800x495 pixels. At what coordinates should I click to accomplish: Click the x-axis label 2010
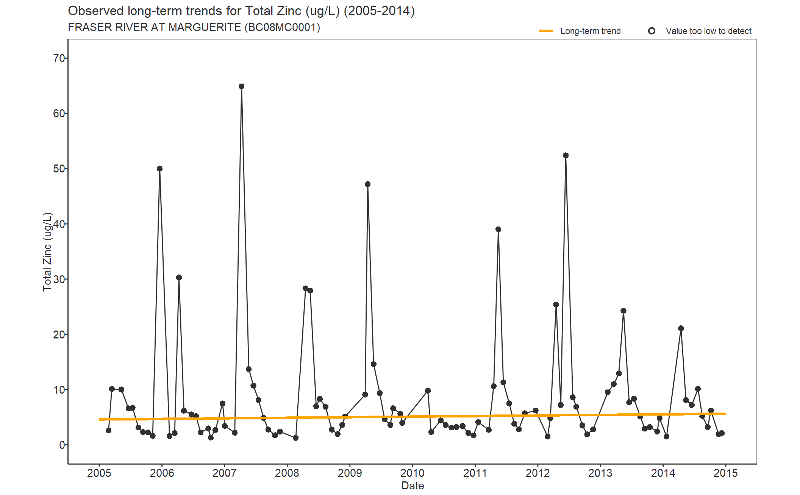[x=412, y=473]
